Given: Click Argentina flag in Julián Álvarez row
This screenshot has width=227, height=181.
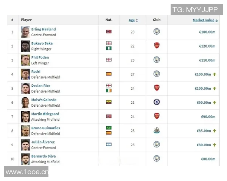Looking at the screenshot, I should [109, 145].
